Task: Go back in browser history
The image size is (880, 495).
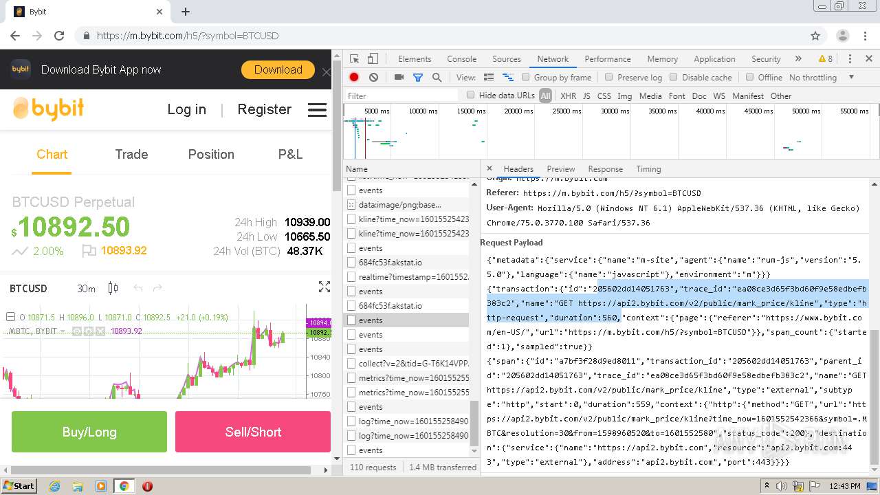Action: click(15, 36)
